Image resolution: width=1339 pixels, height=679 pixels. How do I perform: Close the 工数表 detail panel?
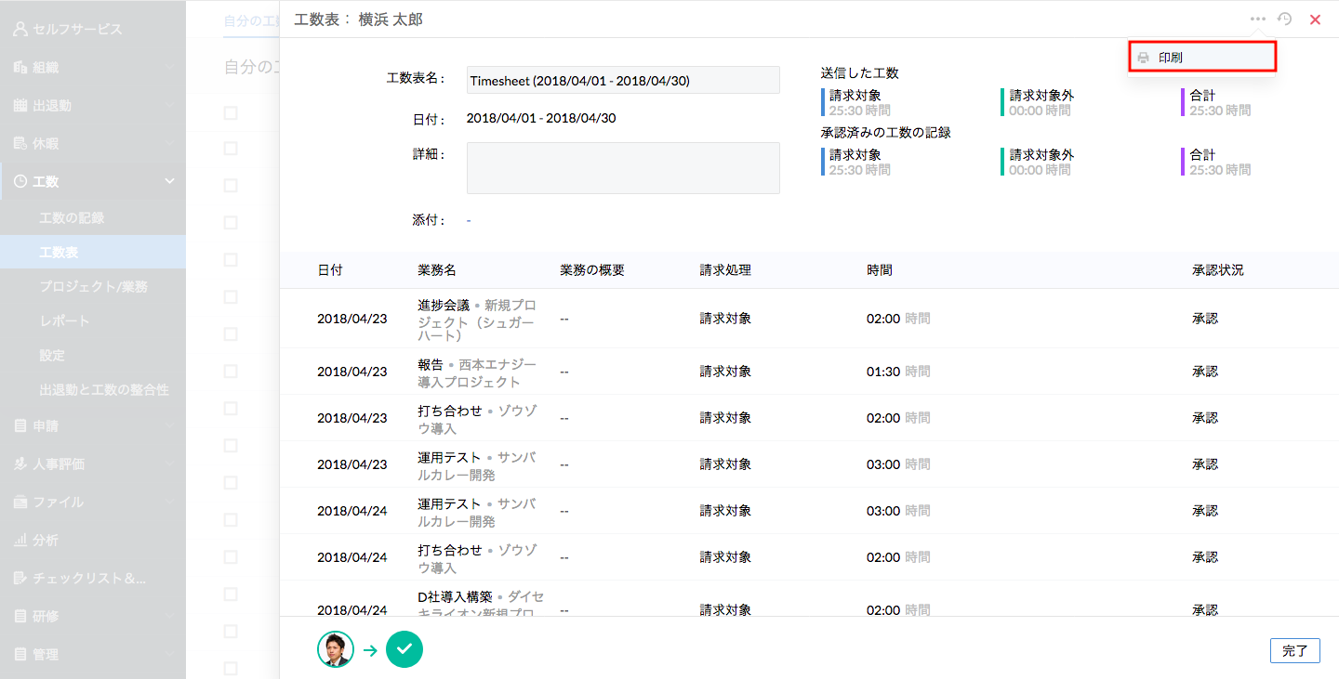coord(1315,20)
